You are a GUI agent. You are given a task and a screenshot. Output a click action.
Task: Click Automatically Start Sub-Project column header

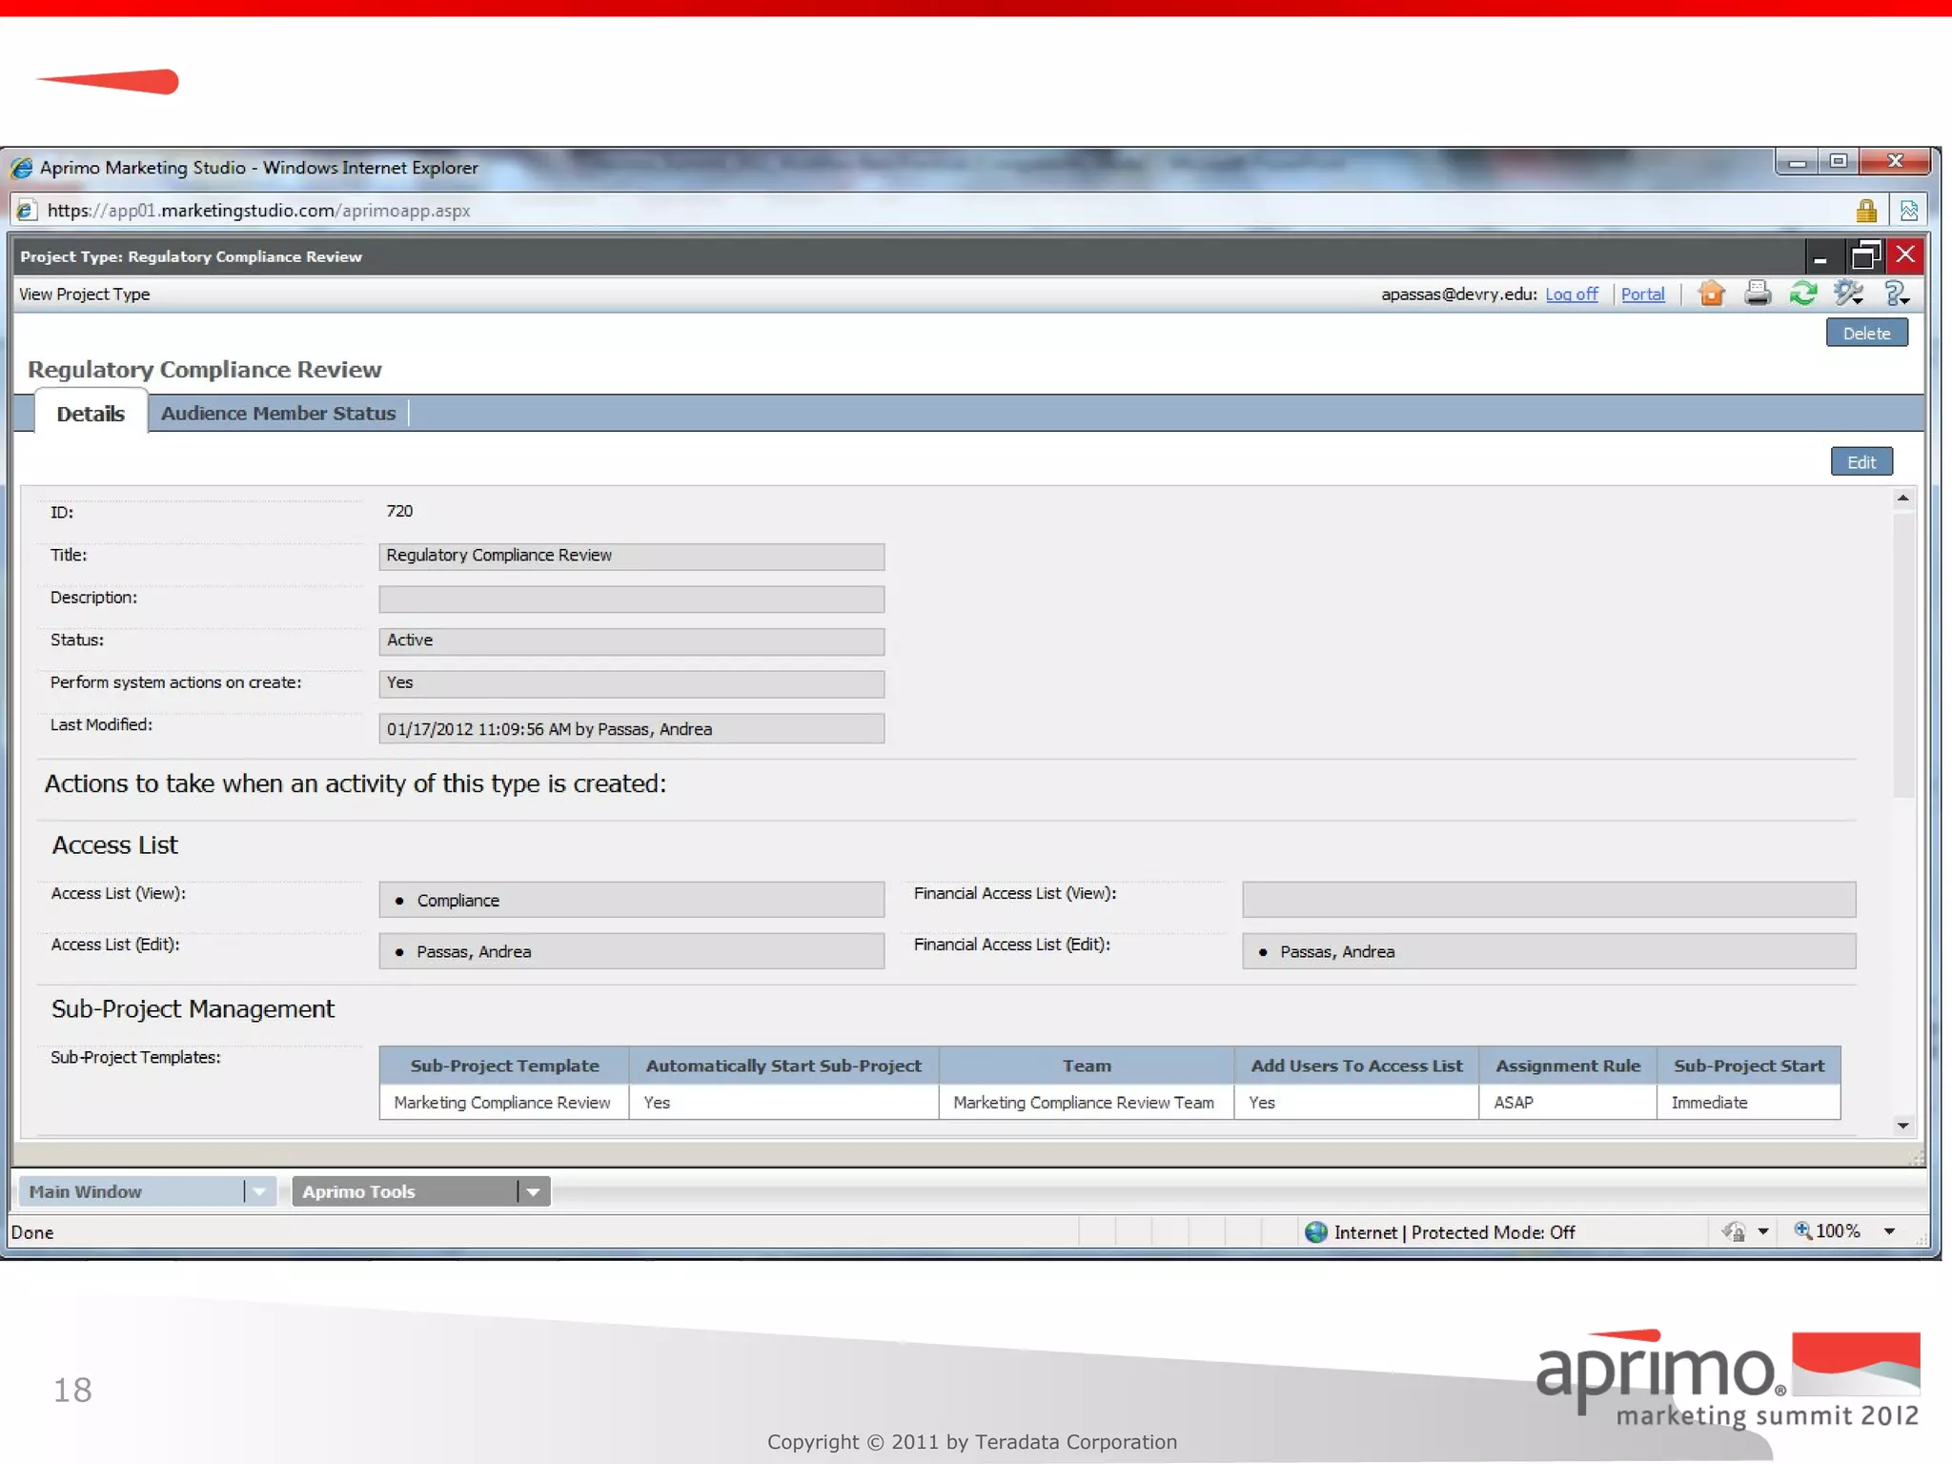click(x=783, y=1066)
